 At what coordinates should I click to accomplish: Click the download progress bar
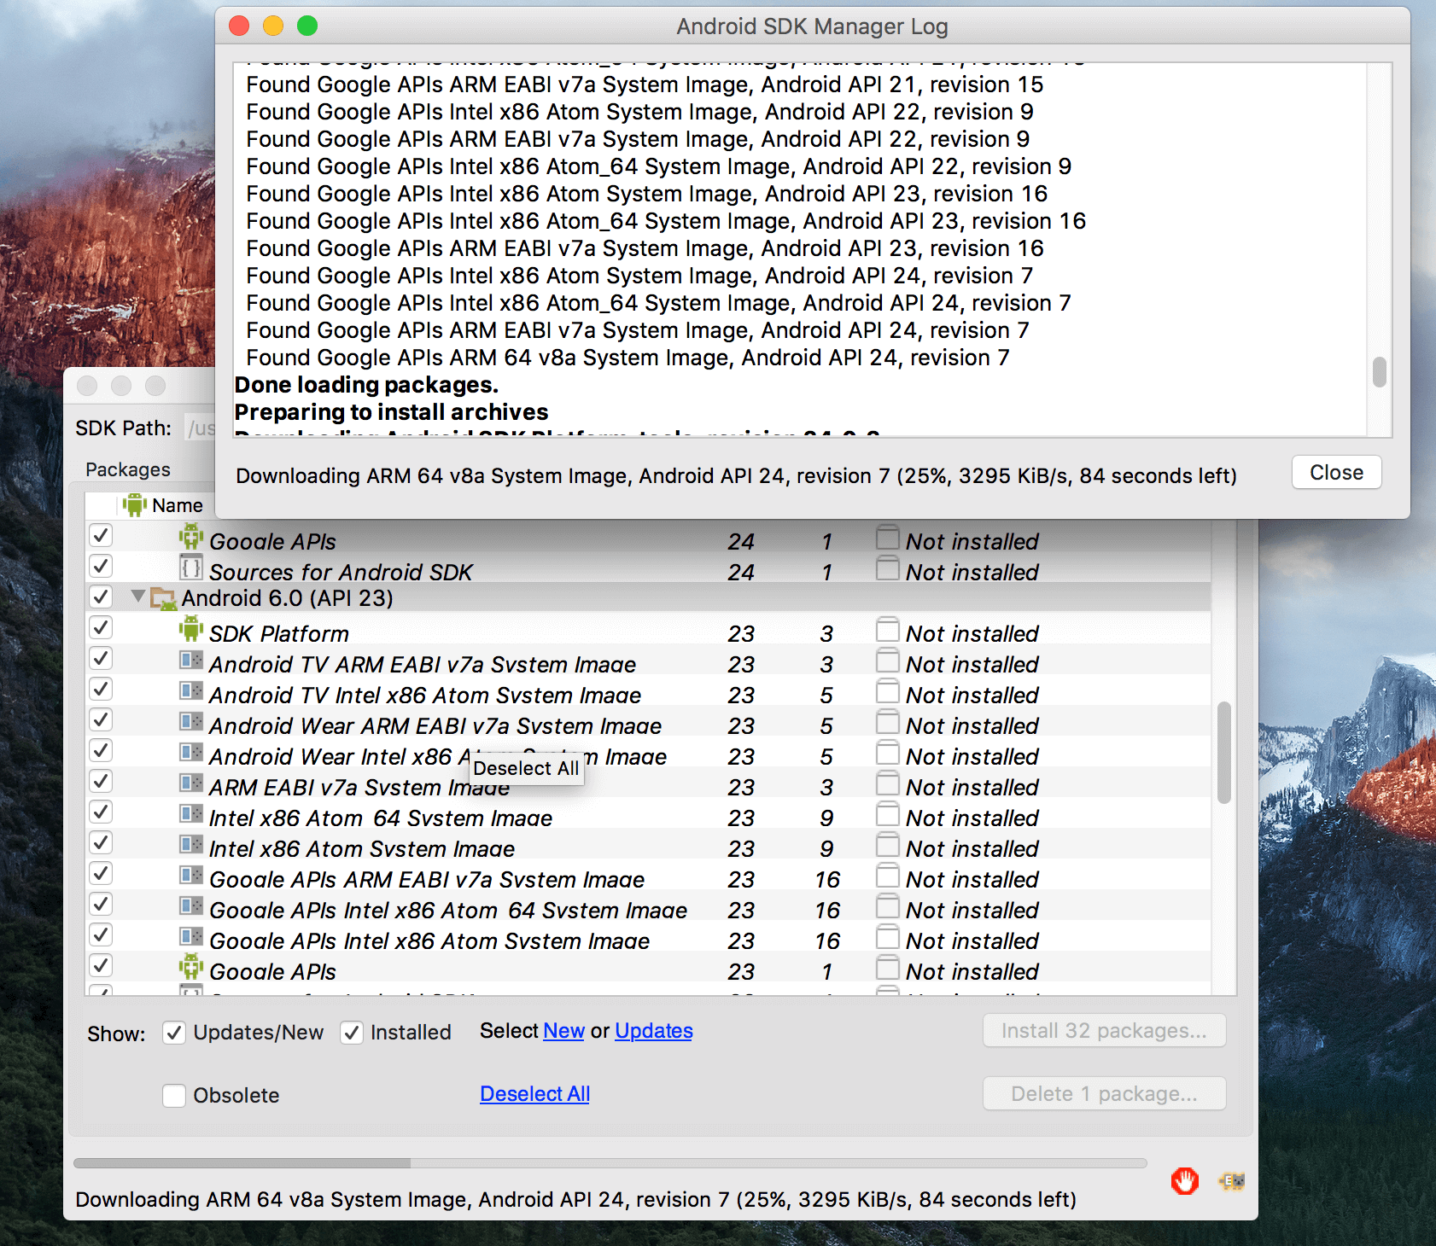[x=610, y=1163]
